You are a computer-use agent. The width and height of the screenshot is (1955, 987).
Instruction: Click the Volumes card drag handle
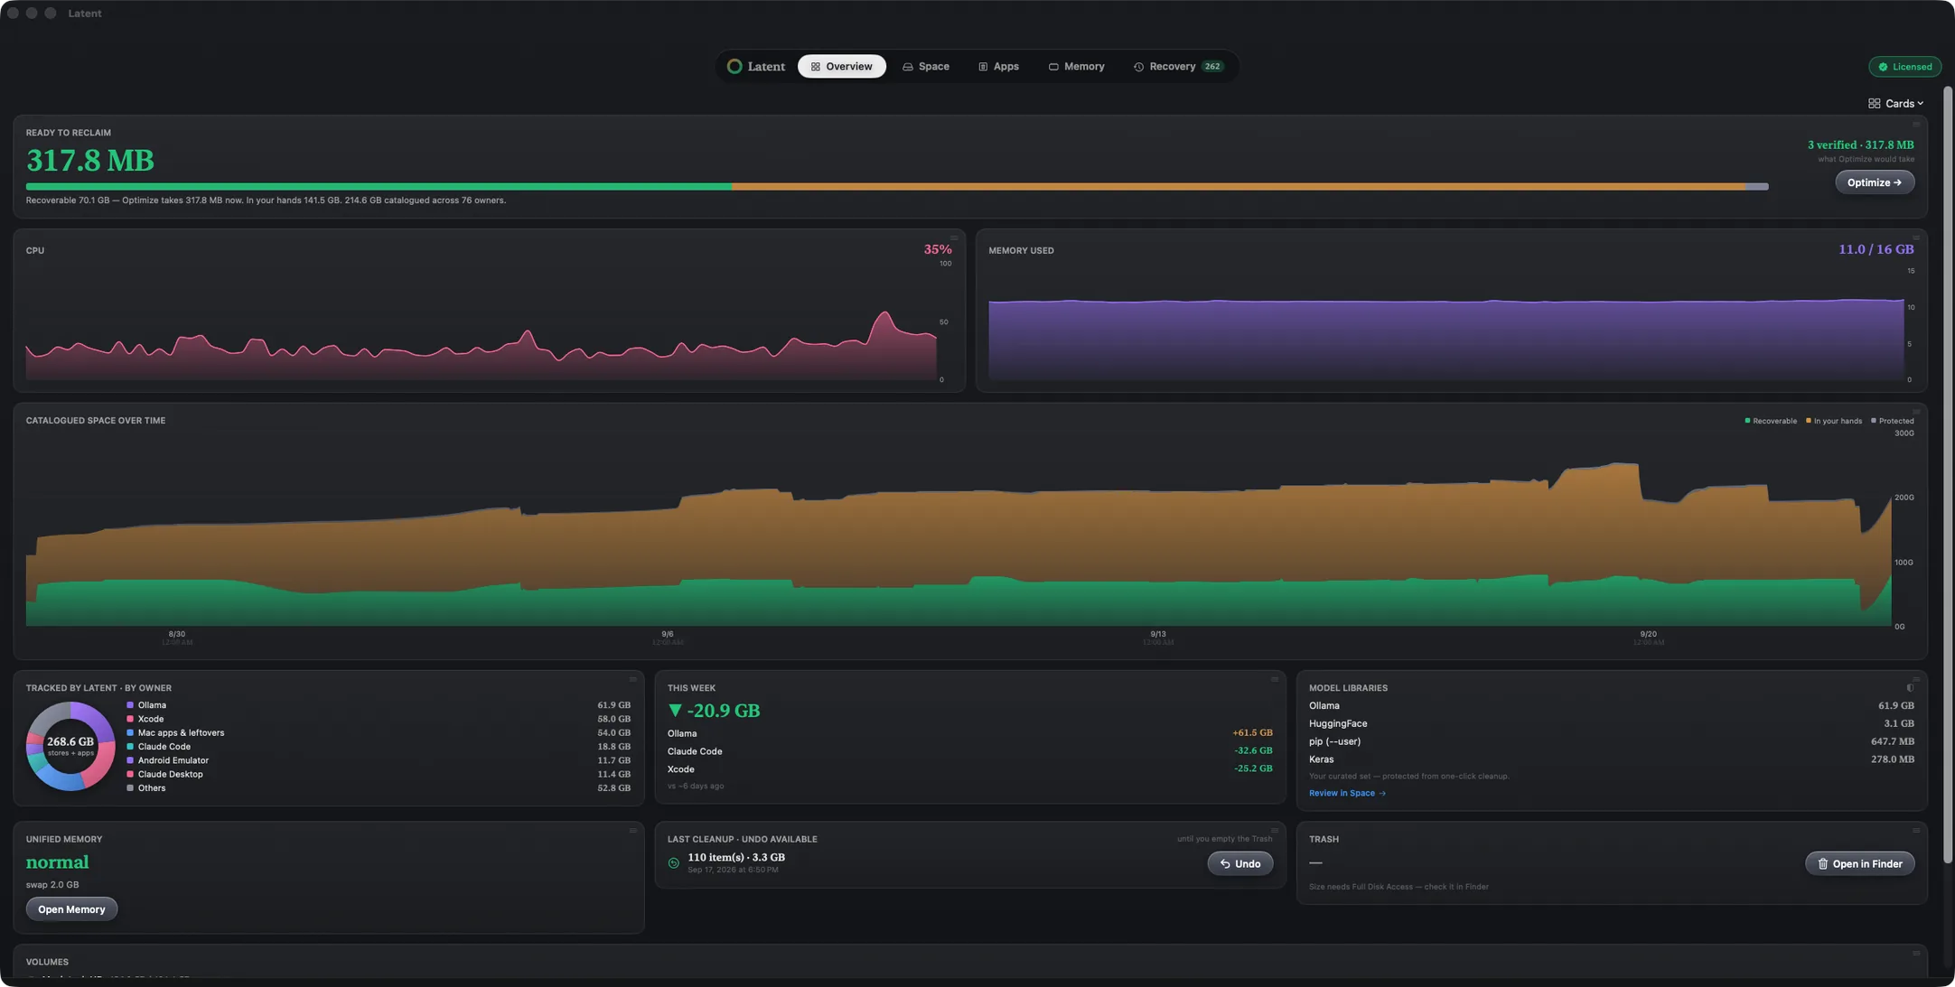(x=1915, y=954)
